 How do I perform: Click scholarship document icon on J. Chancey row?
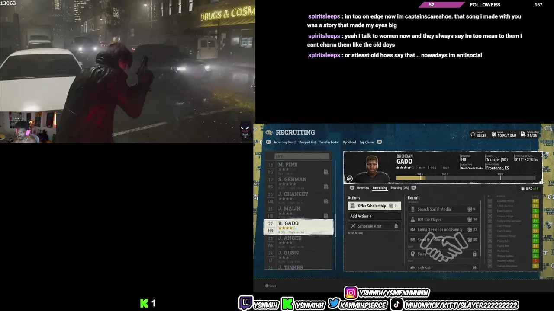tap(326, 201)
